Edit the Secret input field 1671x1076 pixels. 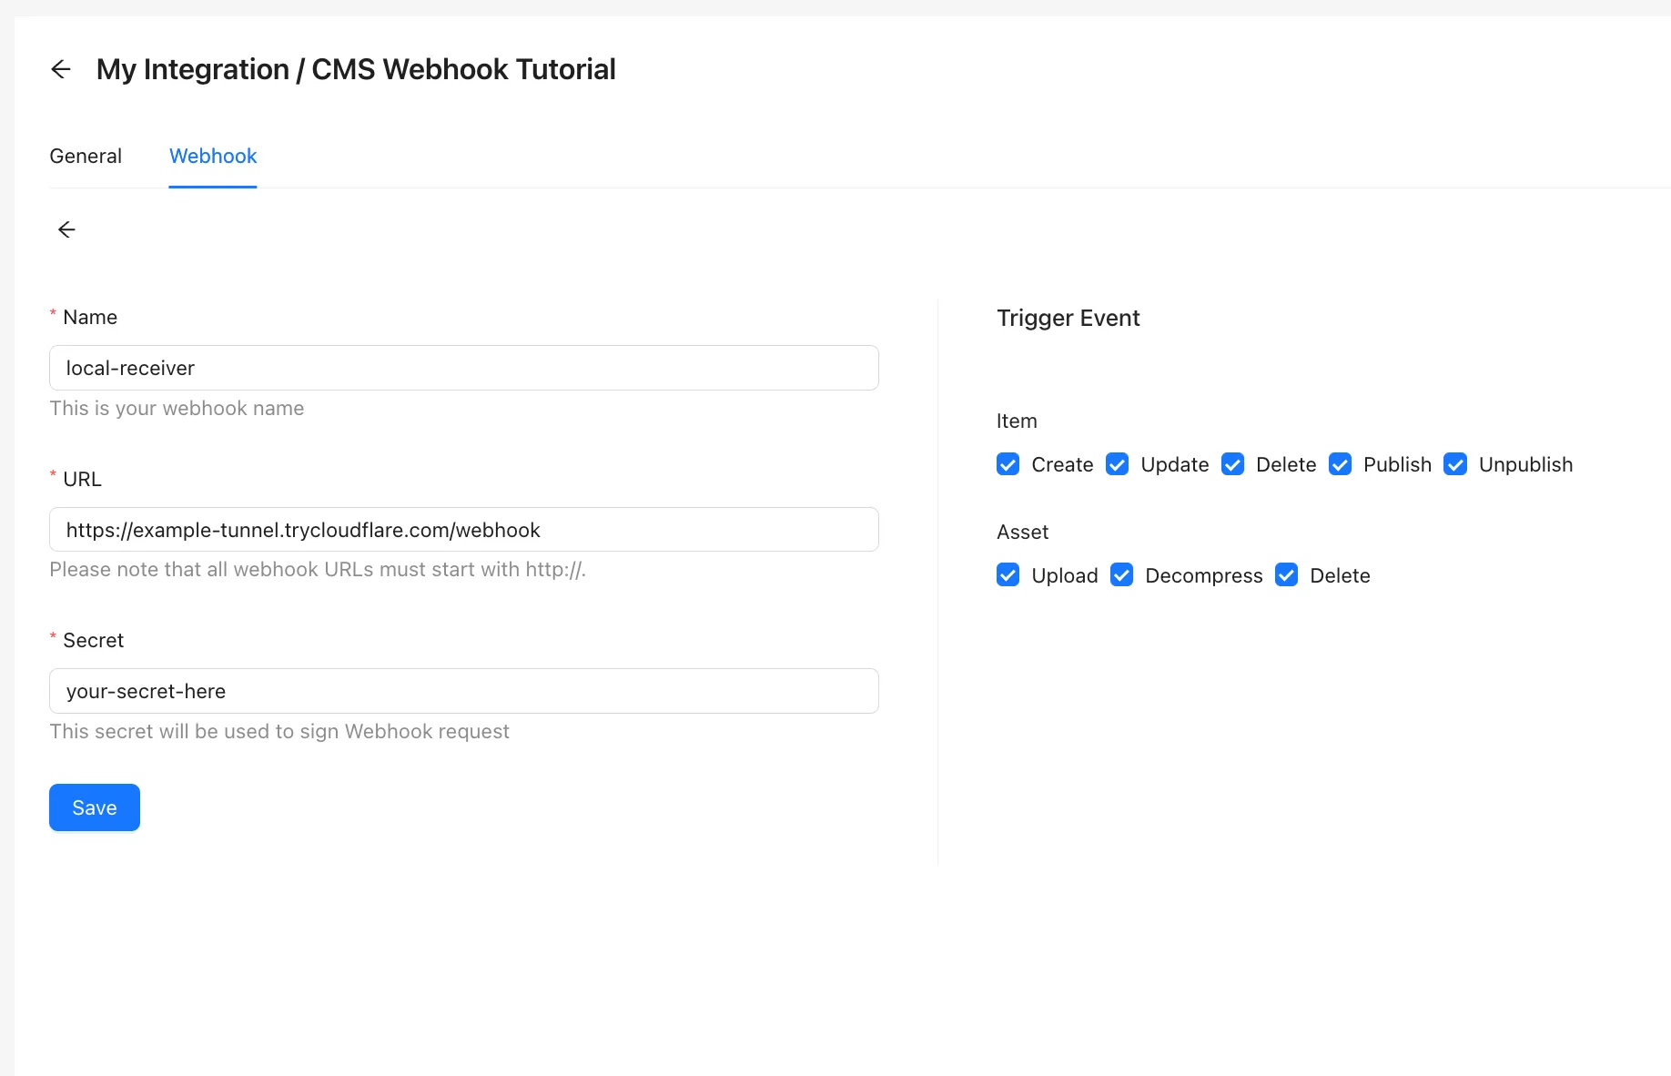pyautogui.click(x=464, y=691)
